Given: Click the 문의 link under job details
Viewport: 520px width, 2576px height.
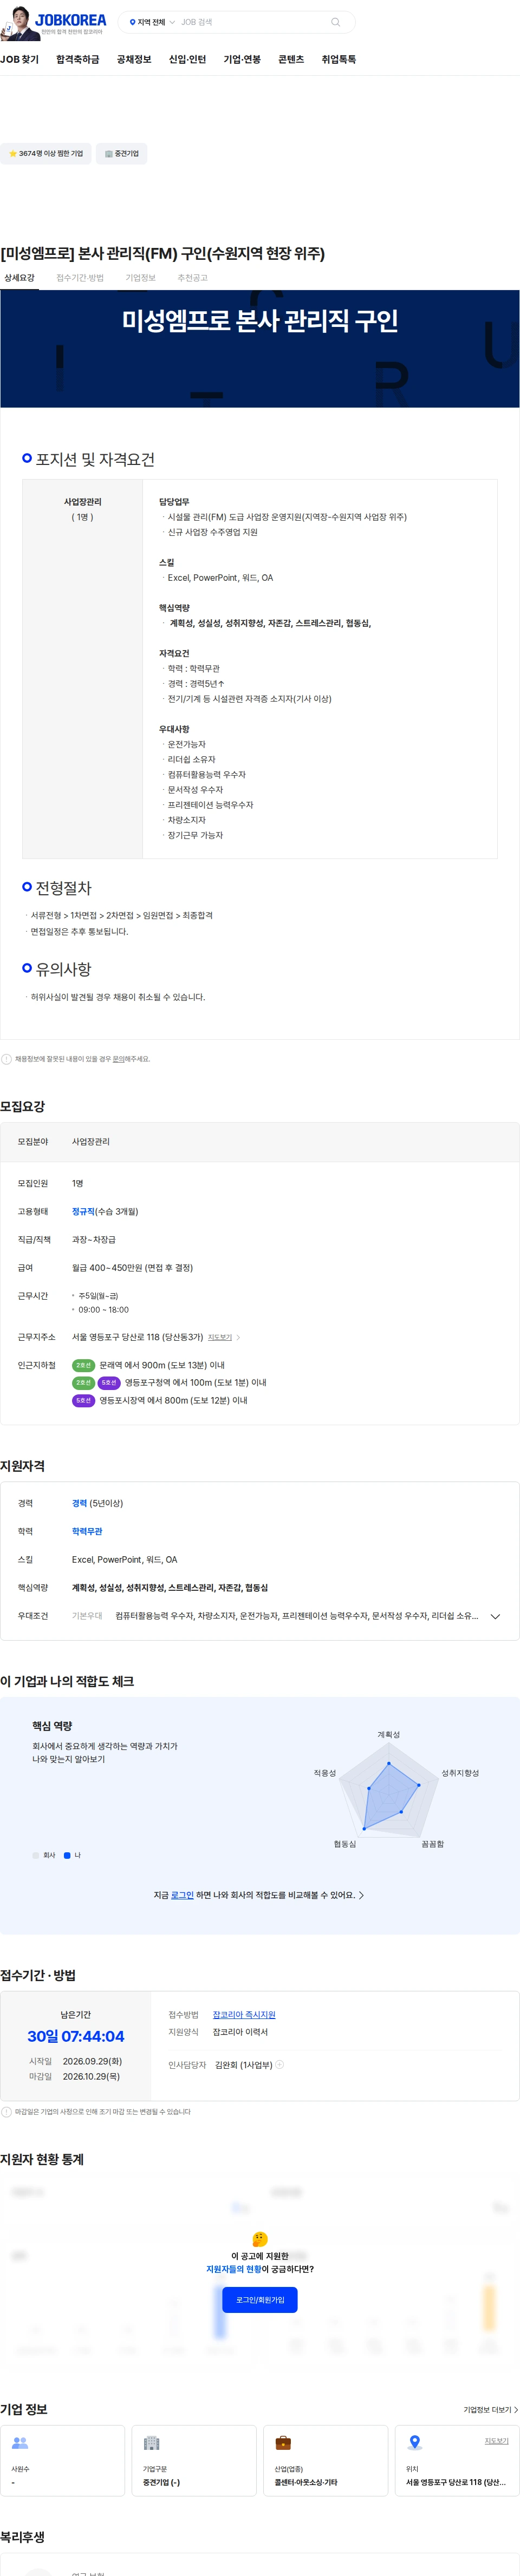Looking at the screenshot, I should (x=118, y=1059).
